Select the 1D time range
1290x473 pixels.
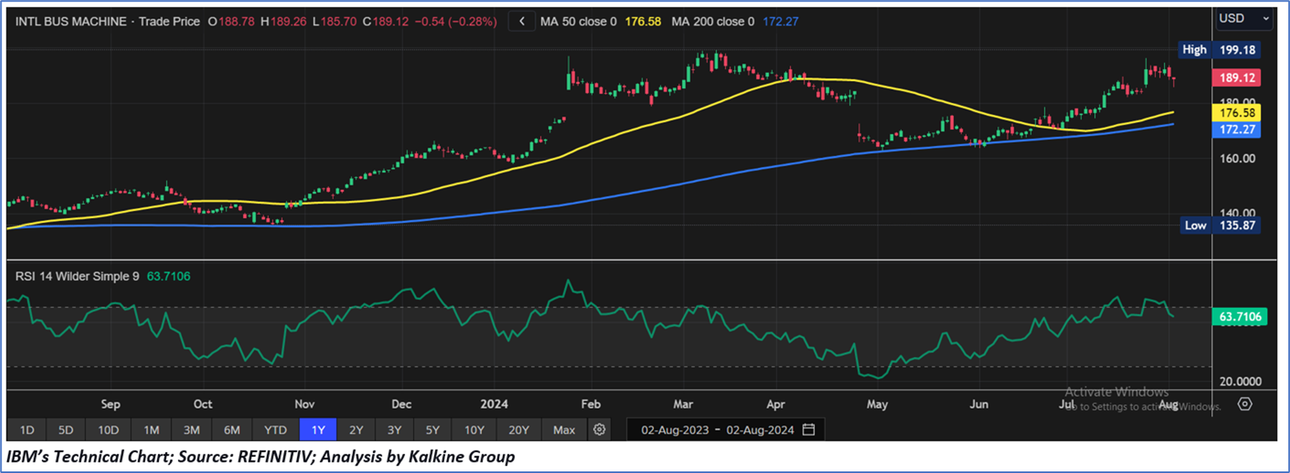point(26,430)
